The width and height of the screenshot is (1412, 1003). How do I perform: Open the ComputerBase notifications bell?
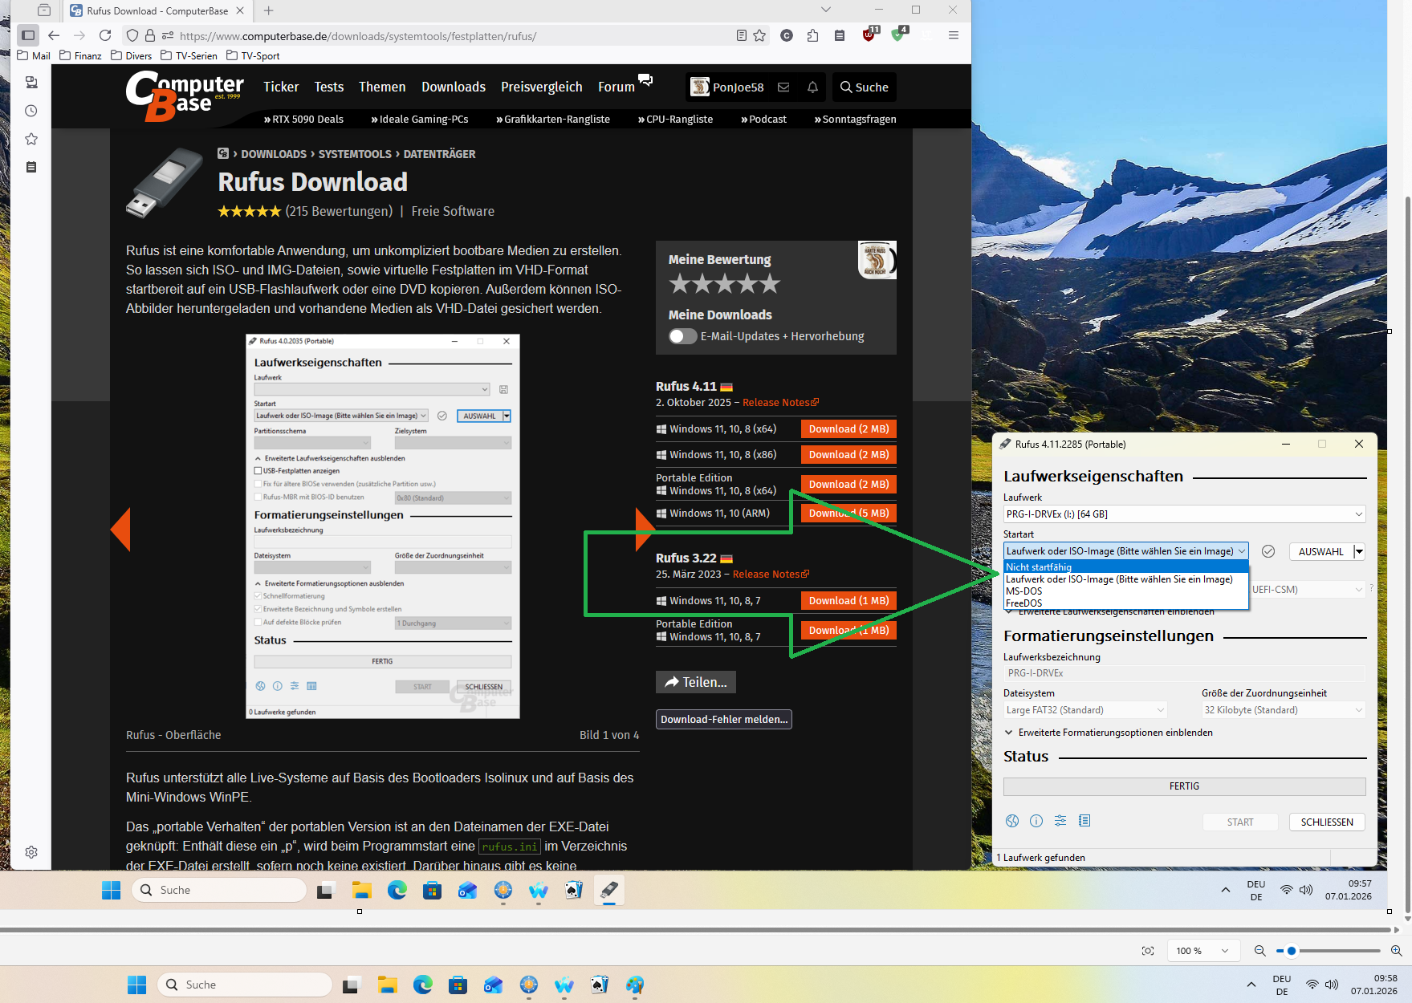[x=812, y=87]
